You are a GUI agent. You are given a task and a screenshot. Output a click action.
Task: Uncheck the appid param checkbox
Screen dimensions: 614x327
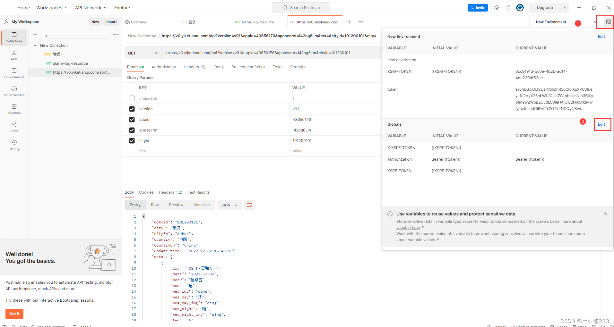(132, 120)
